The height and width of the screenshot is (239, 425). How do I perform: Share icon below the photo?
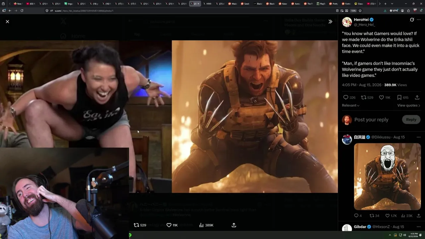[234, 225]
